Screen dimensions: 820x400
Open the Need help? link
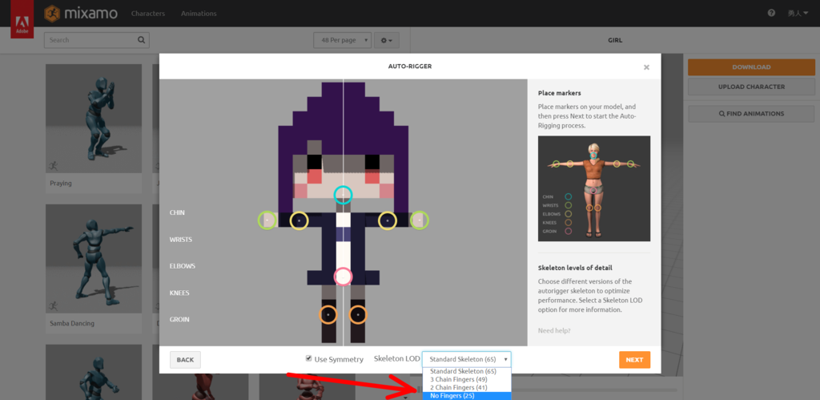click(554, 330)
